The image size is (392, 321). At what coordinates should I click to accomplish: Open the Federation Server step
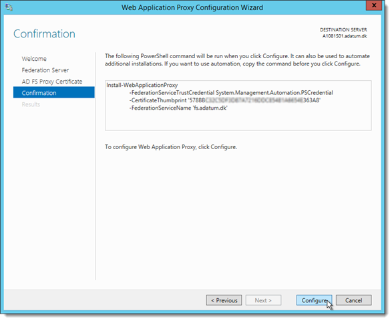(x=45, y=70)
